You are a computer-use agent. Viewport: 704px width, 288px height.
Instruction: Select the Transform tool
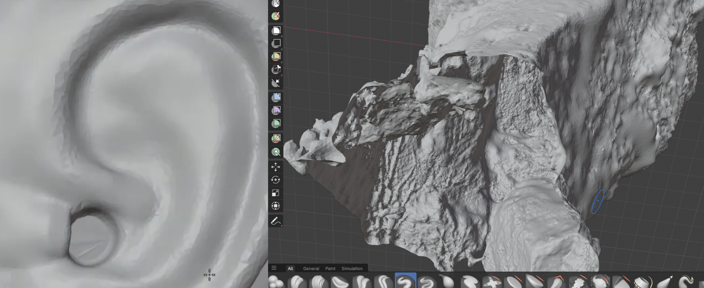point(276,206)
